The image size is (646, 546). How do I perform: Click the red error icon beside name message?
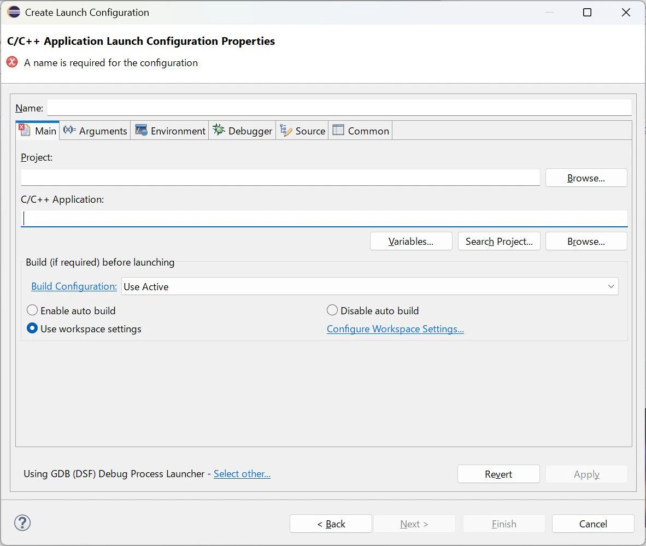click(12, 62)
